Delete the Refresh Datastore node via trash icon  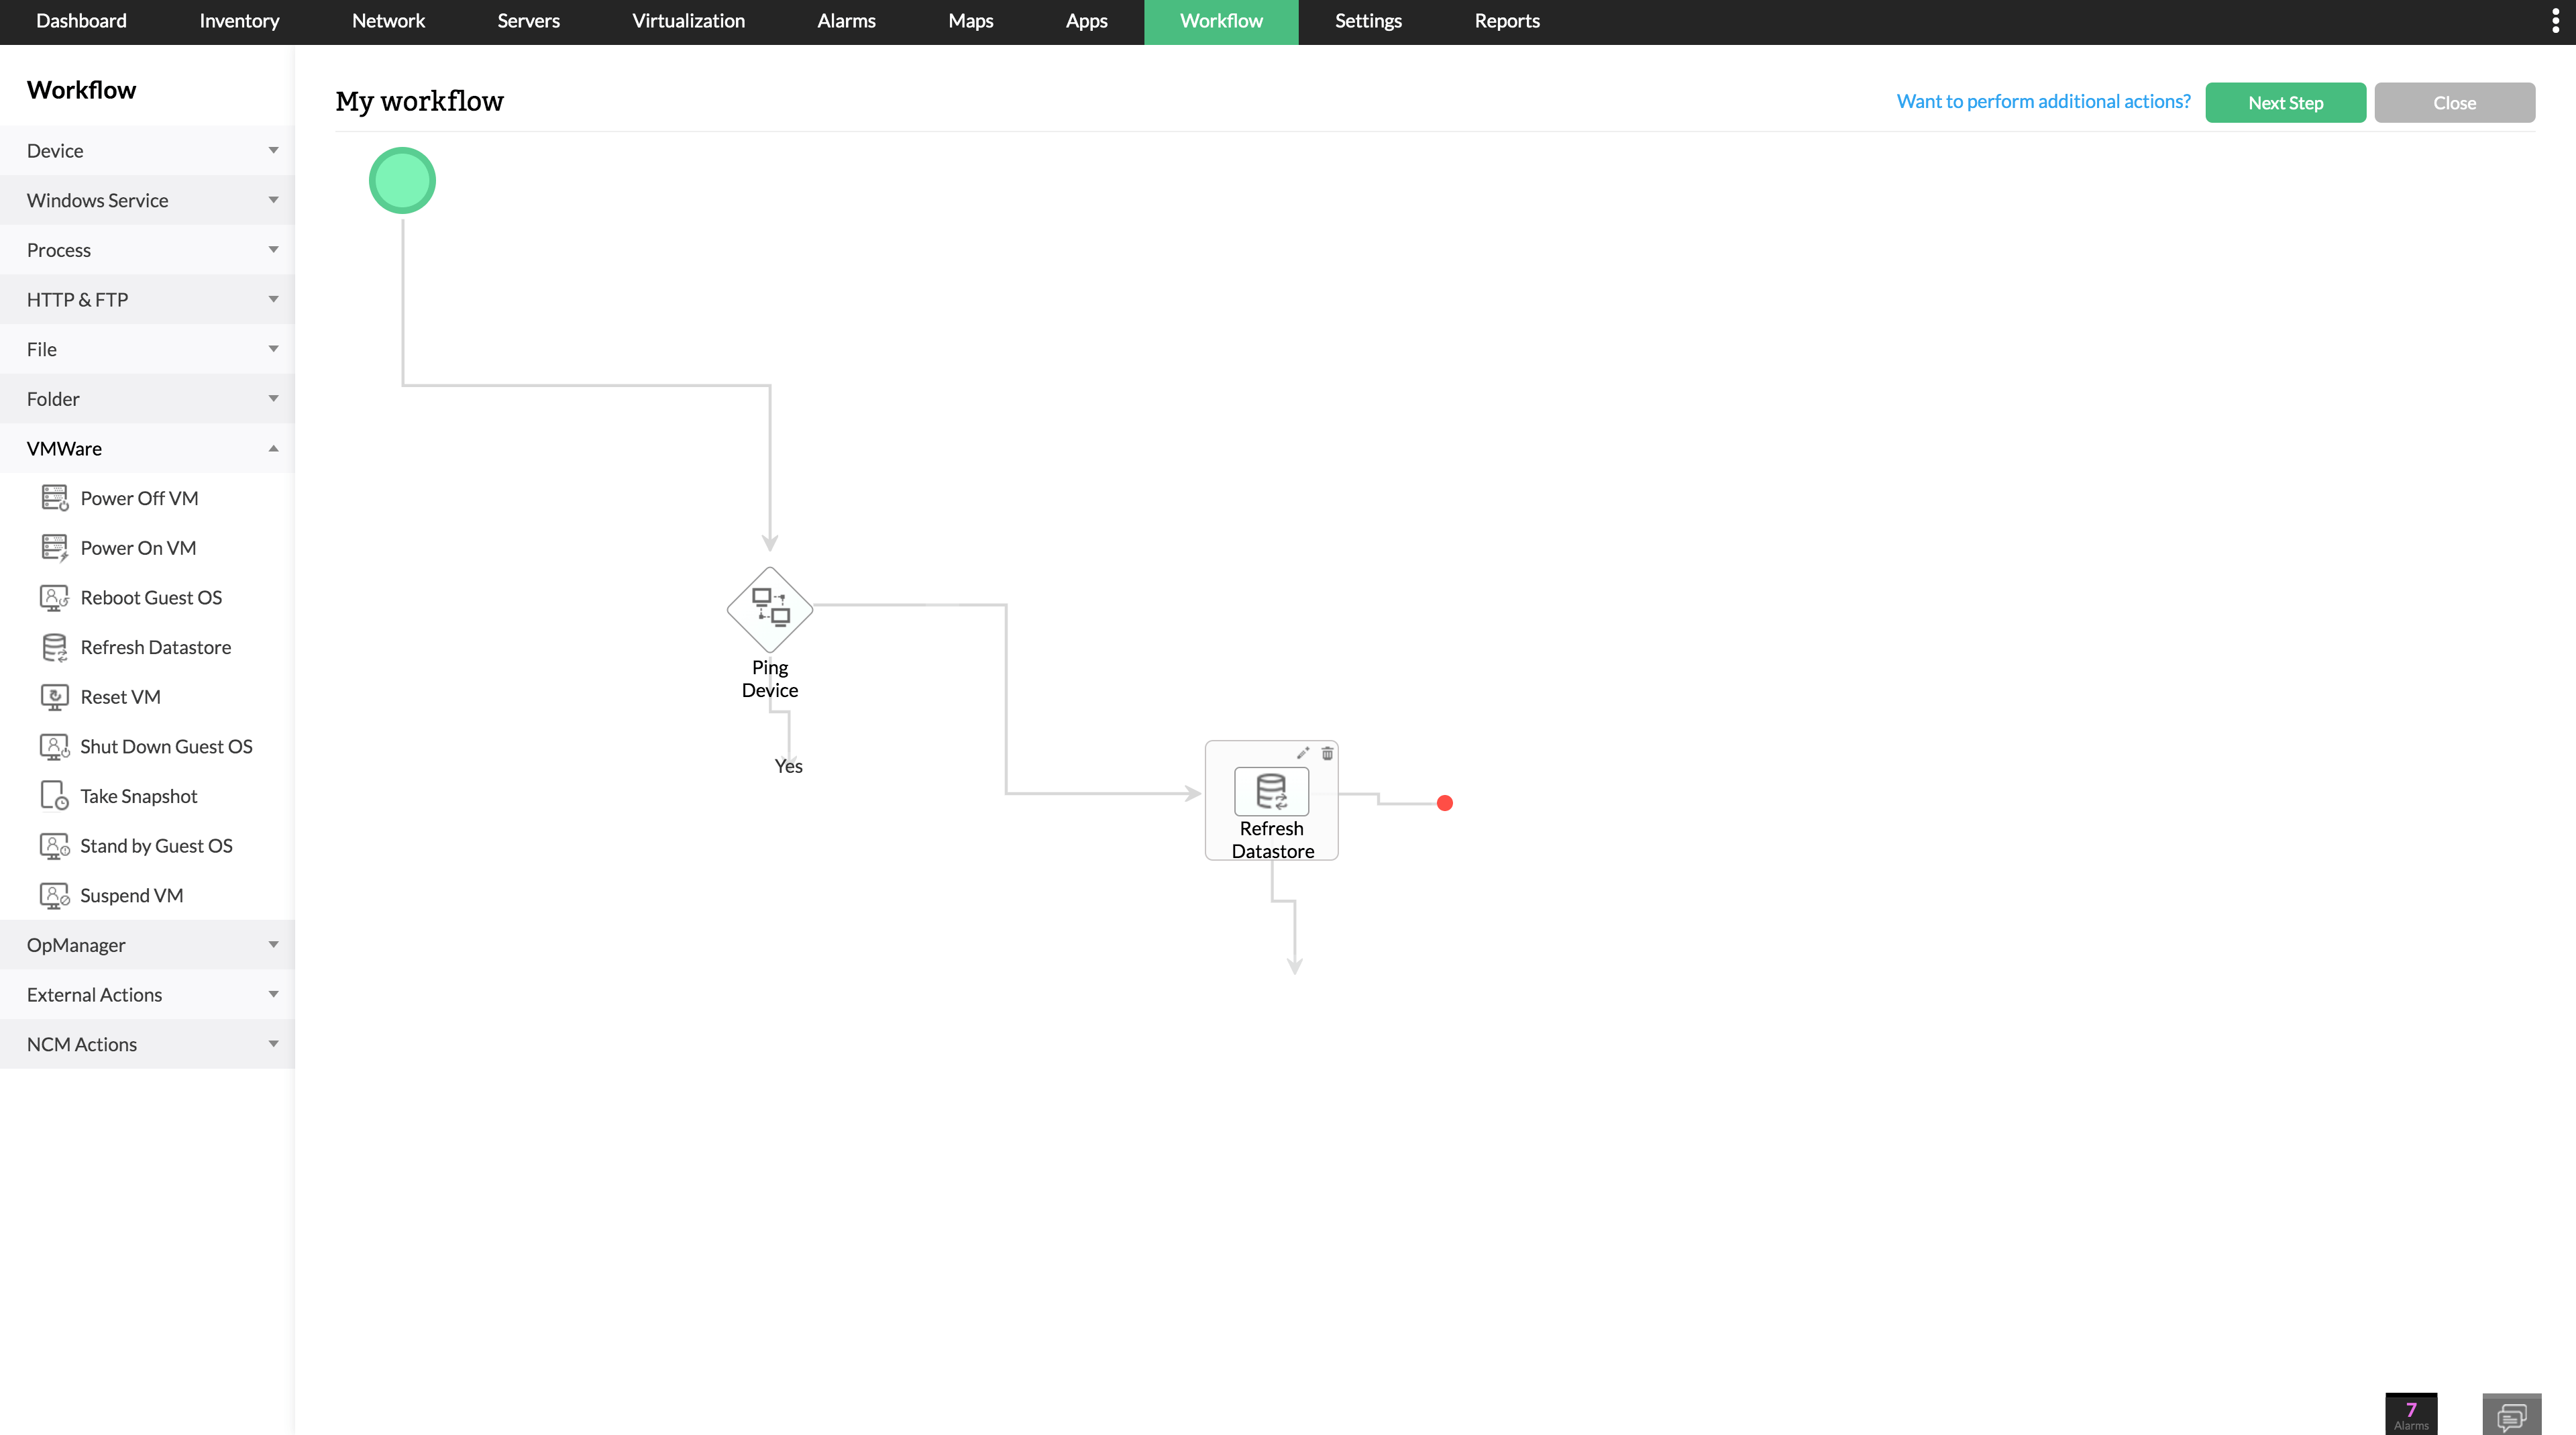(x=1326, y=753)
